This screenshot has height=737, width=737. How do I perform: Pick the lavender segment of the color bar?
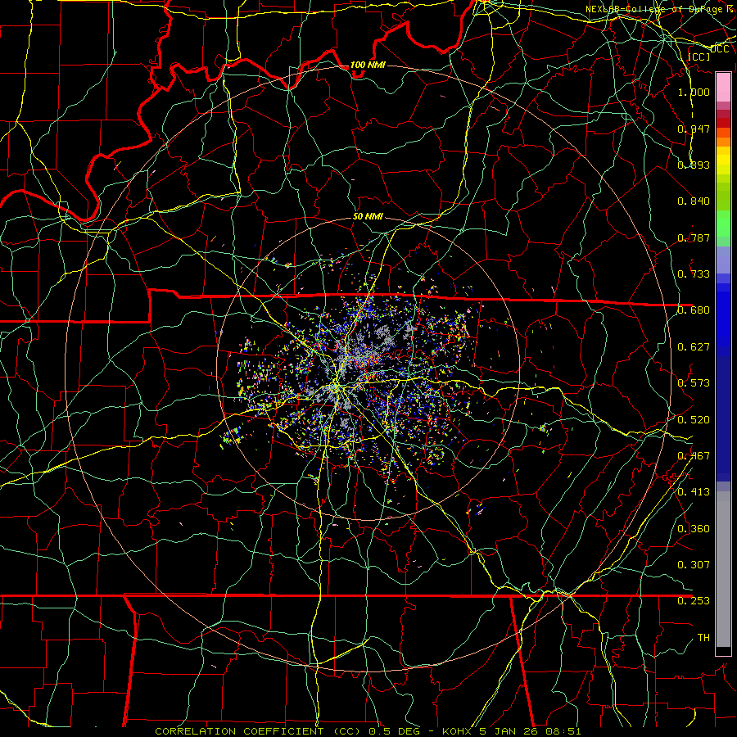pos(723,260)
